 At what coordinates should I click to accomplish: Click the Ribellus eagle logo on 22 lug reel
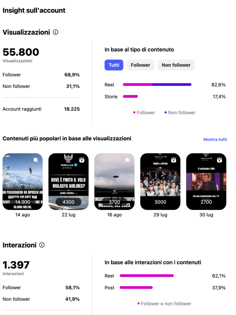pos(68,158)
